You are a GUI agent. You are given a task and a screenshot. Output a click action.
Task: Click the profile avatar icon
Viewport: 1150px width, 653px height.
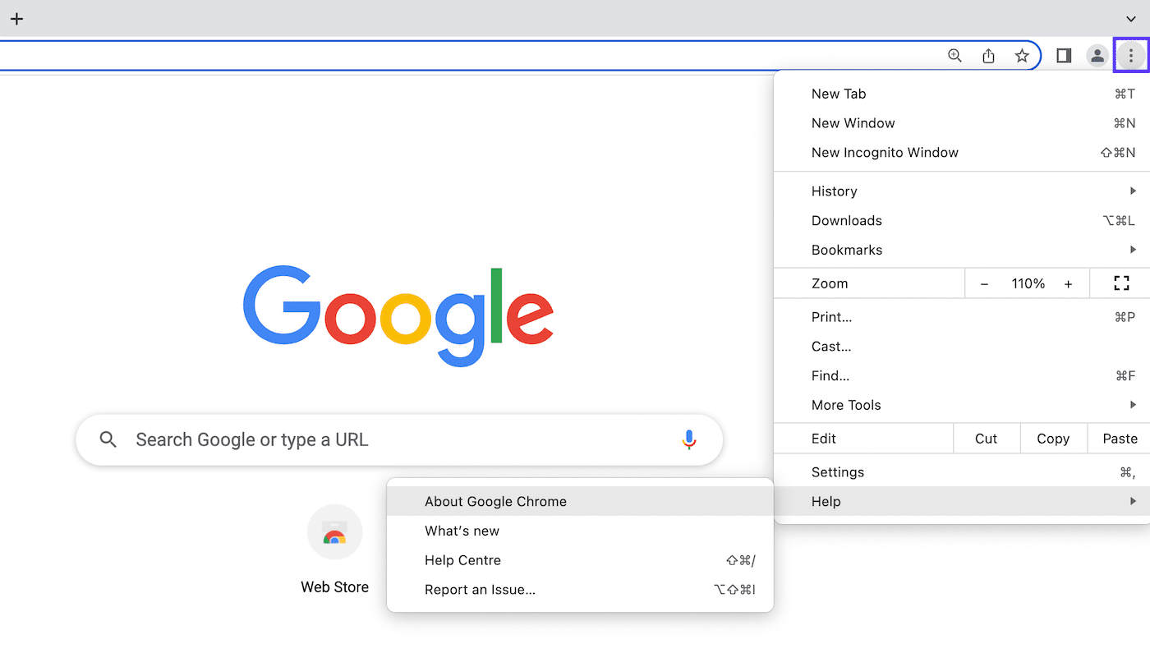(1097, 55)
